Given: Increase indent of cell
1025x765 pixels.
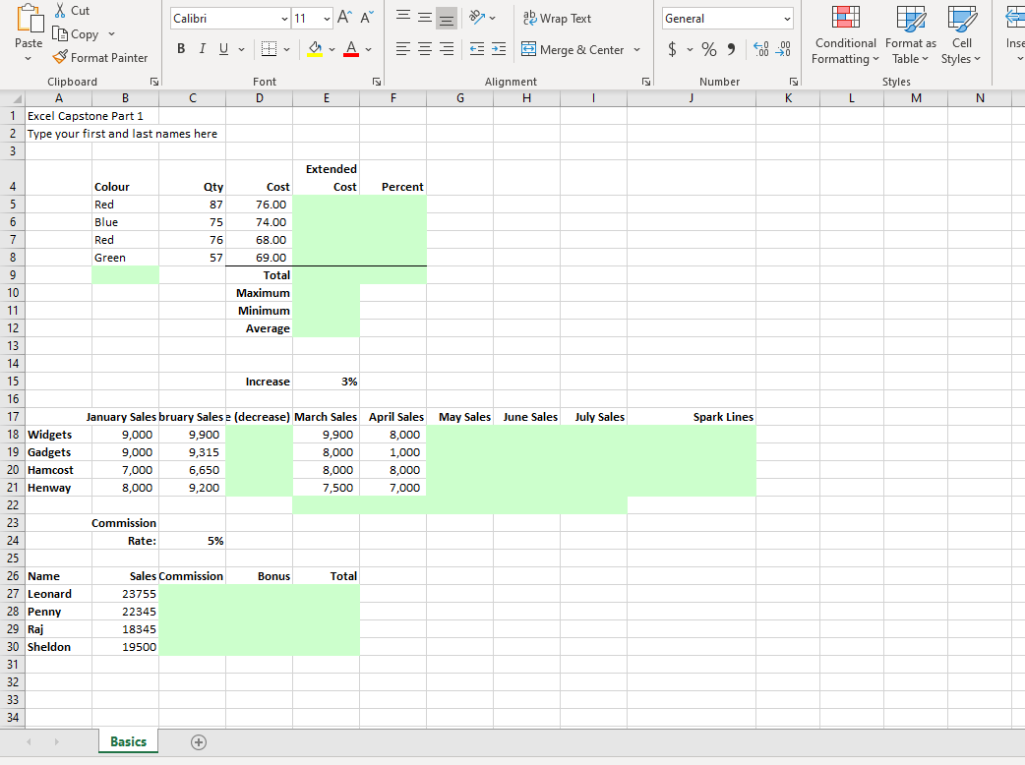Looking at the screenshot, I should [x=499, y=49].
